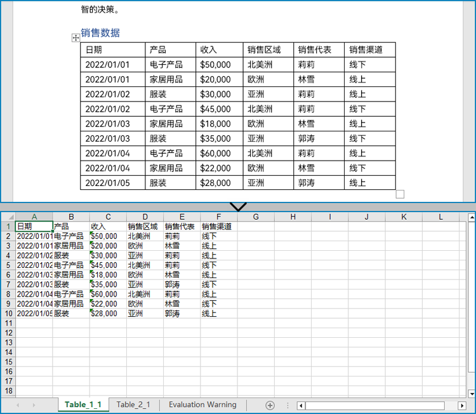The width and height of the screenshot is (476, 414).
Task: Select spreadsheet cell D9 containing 欧洲
Action: (x=145, y=304)
